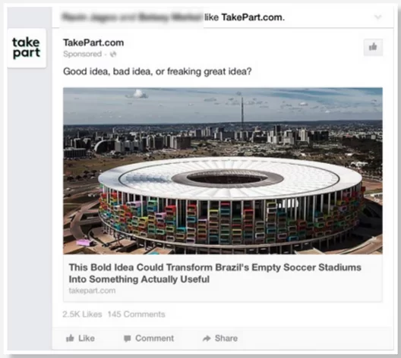
Task: Click the Comment button label
Action: [x=154, y=338]
